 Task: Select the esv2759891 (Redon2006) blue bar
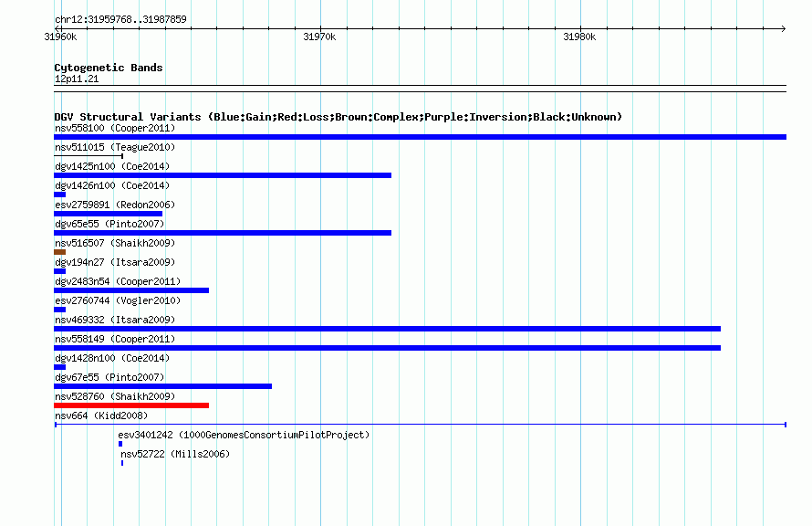[109, 214]
